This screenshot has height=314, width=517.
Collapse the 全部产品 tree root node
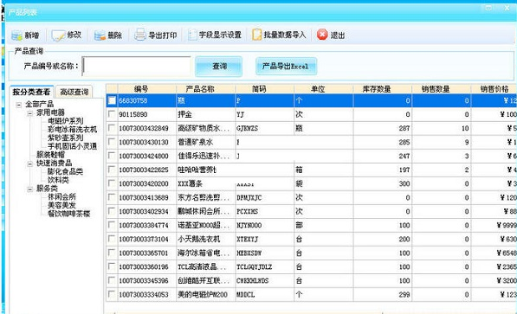pyautogui.click(x=19, y=105)
